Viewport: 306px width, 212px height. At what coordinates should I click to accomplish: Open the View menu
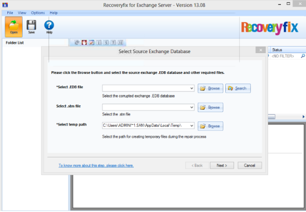[22, 13]
